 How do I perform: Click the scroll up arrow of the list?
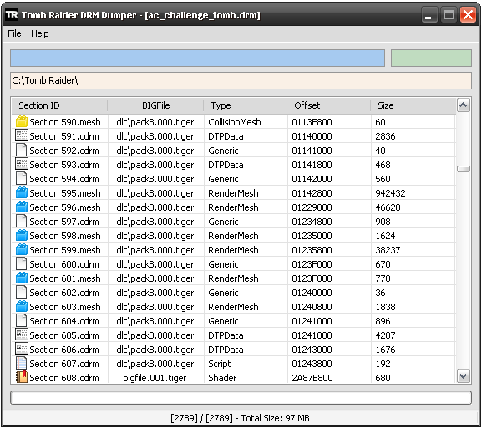point(464,105)
